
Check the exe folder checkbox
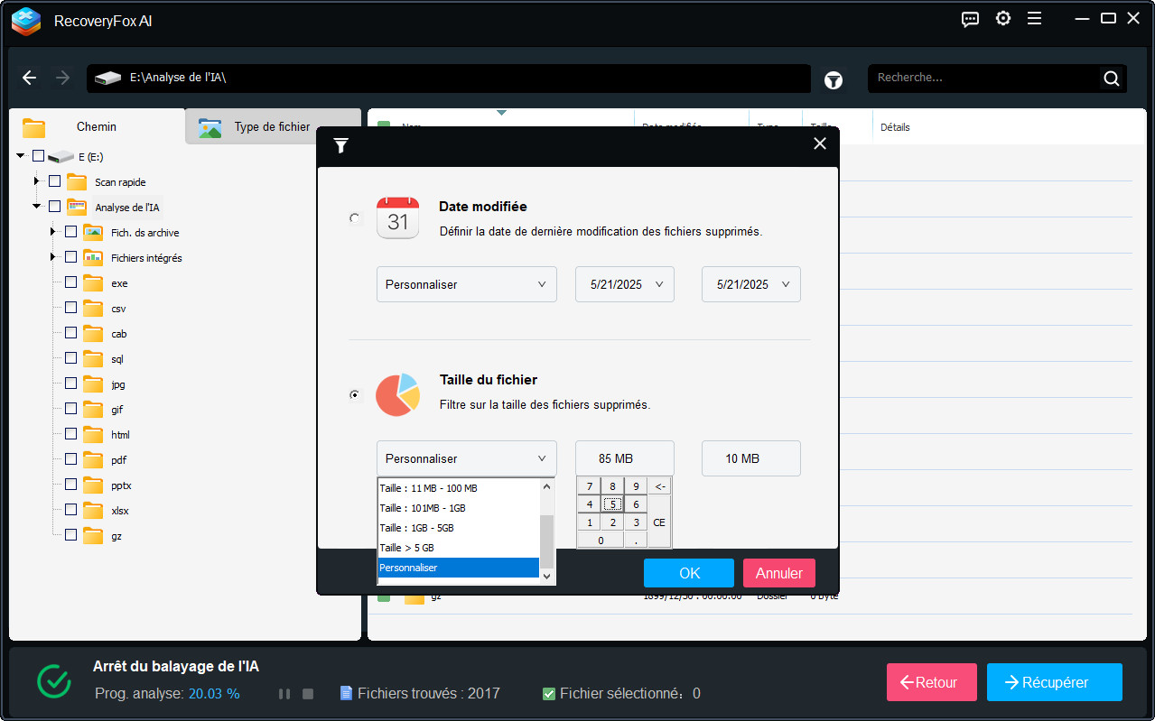click(x=70, y=282)
